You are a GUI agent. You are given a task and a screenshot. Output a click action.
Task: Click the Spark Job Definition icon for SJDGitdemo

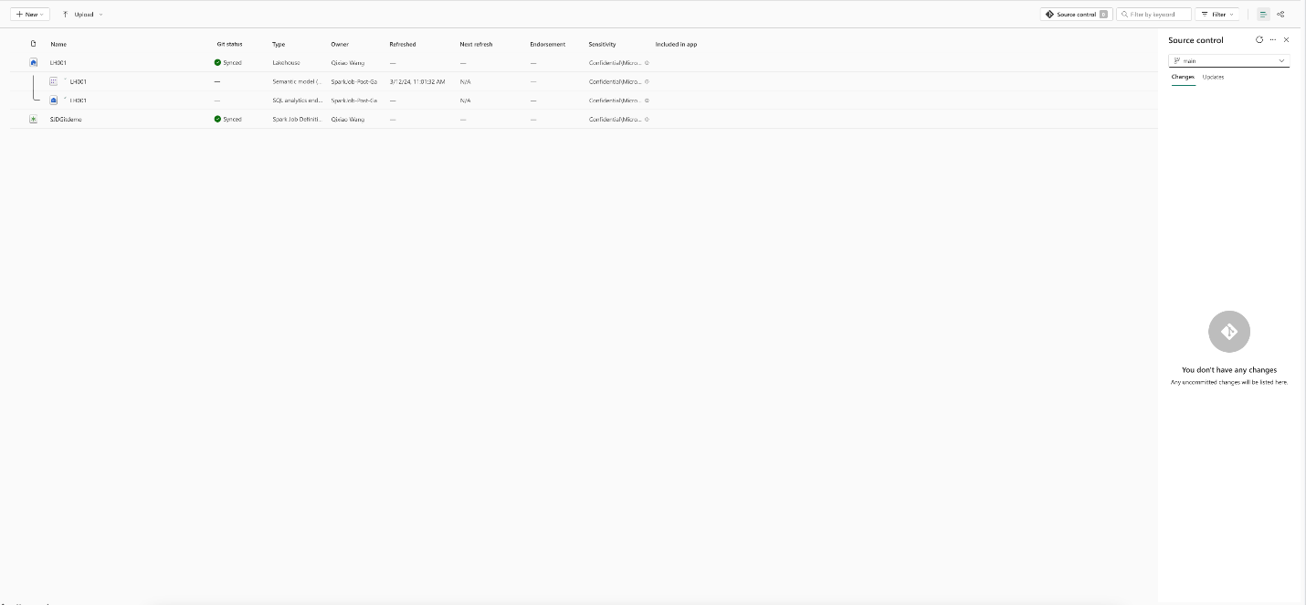click(34, 119)
